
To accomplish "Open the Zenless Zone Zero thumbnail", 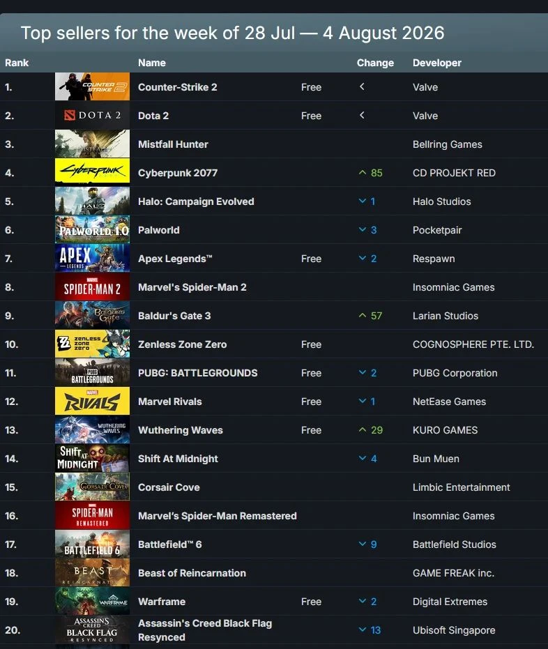I will [92, 344].
